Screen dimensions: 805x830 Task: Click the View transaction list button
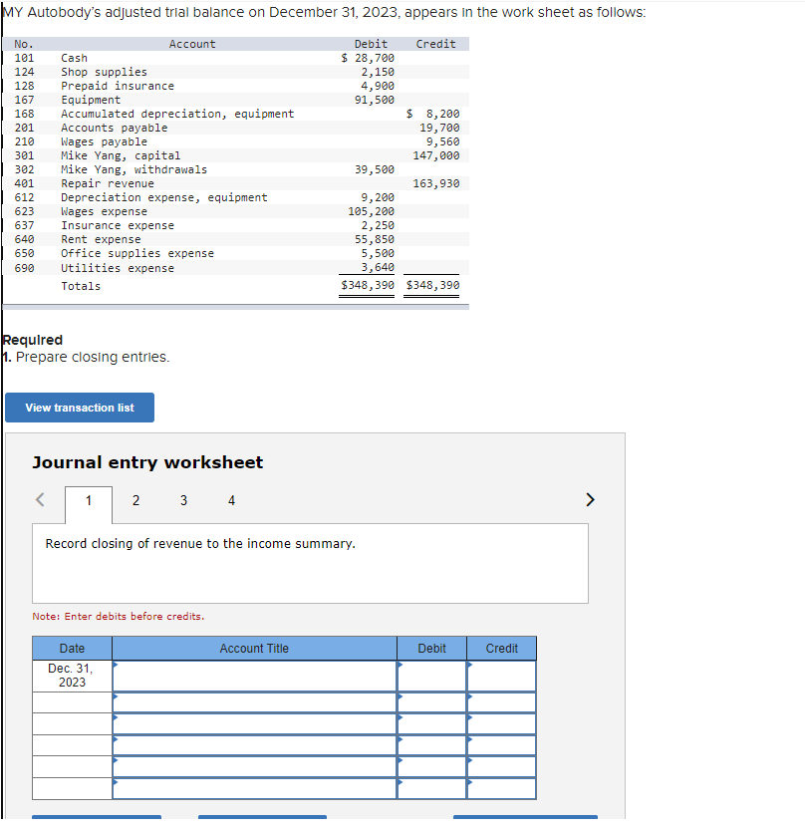tap(79, 408)
